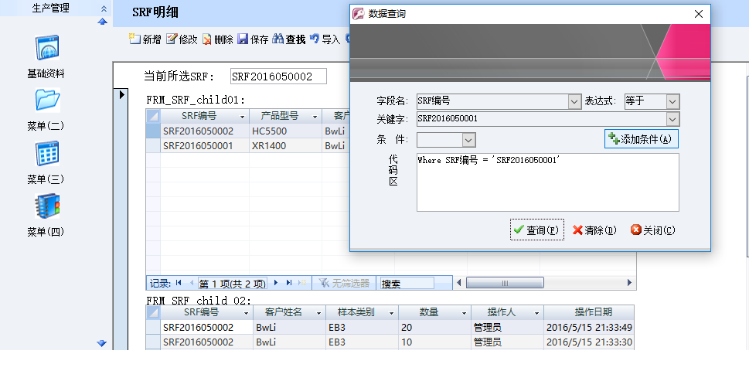The image size is (749, 371).
Task: Click 无筛选器 filter indicator
Action: [x=345, y=283]
